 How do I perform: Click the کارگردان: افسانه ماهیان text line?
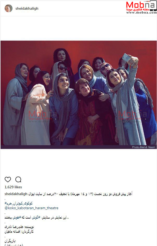[x=19, y=231]
